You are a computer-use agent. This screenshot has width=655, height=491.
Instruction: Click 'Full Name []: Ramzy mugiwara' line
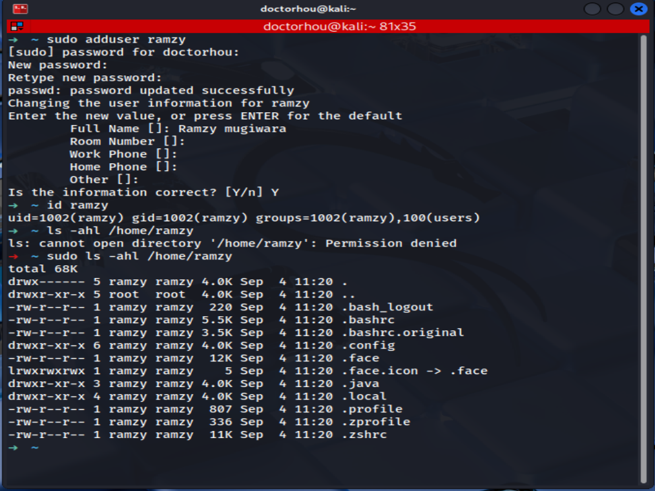coord(178,128)
